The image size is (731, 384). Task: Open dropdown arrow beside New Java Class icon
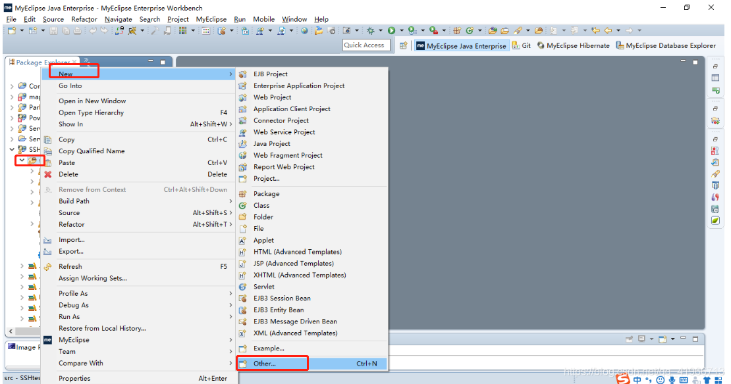(479, 31)
